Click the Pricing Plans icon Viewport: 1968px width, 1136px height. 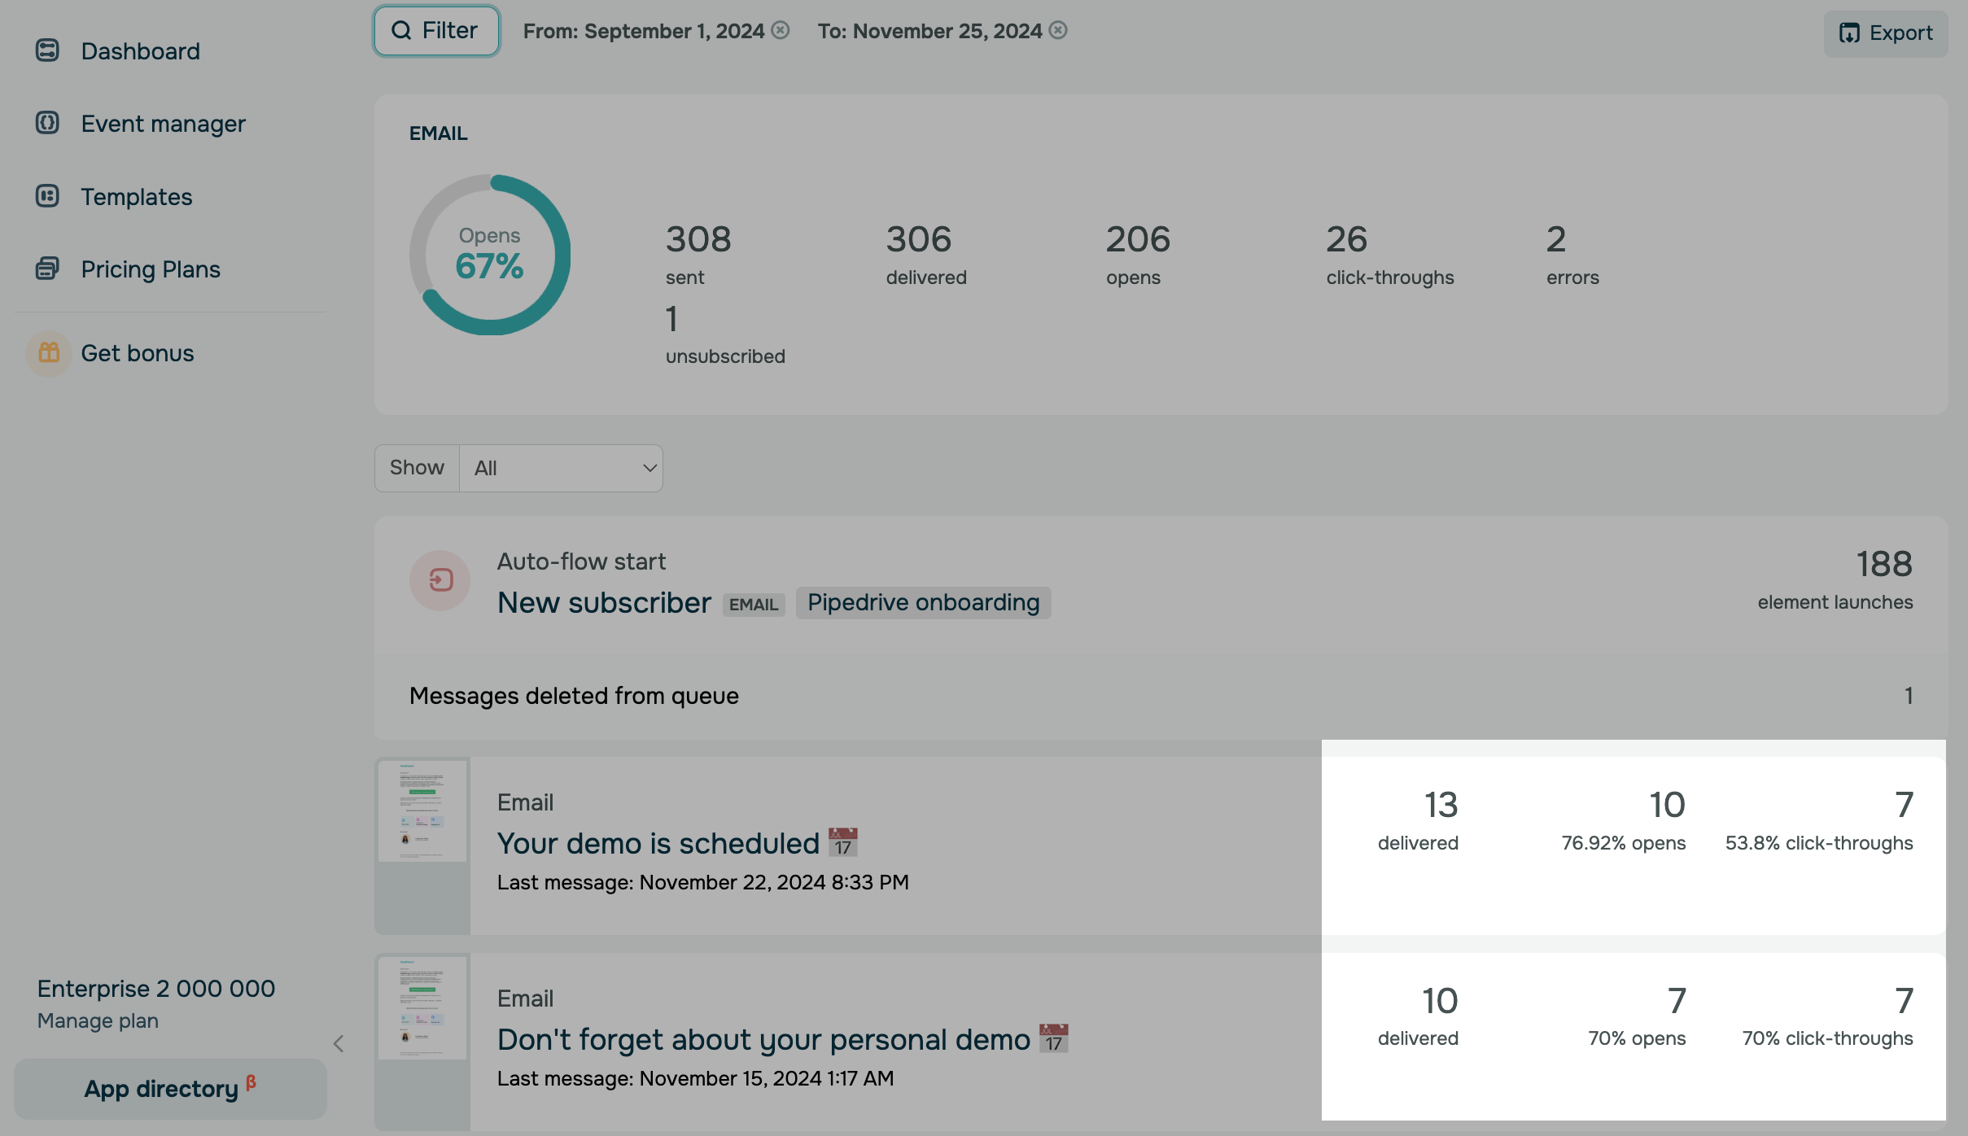coord(47,269)
